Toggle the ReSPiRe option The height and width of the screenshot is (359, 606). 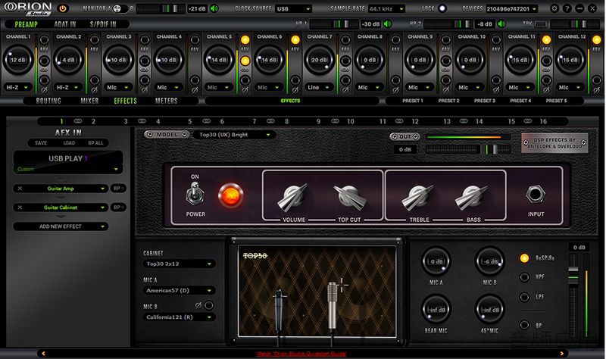click(524, 258)
